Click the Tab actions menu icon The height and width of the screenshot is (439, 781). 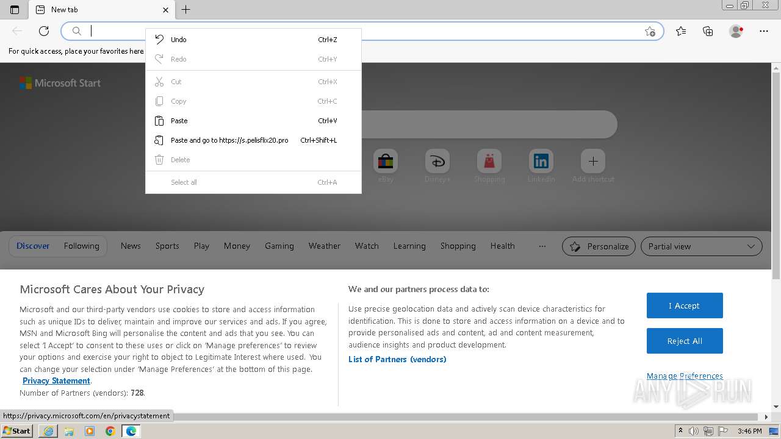pos(15,10)
